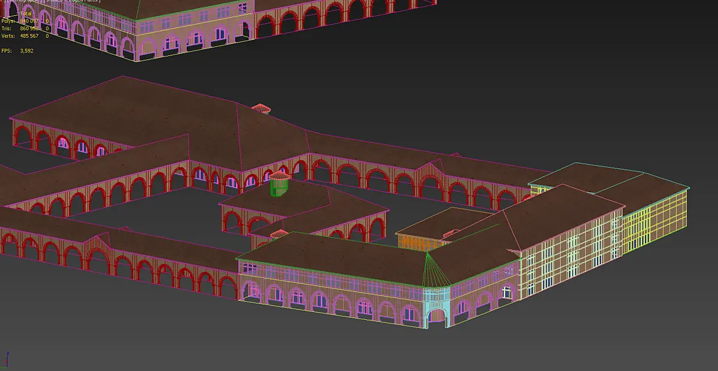Viewport: 718px width, 371px height.
Task: Click the world axis gizmo in viewport corner
Action: point(7,359)
